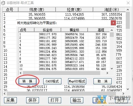Export using the CASS格式 button

[x=52, y=81]
